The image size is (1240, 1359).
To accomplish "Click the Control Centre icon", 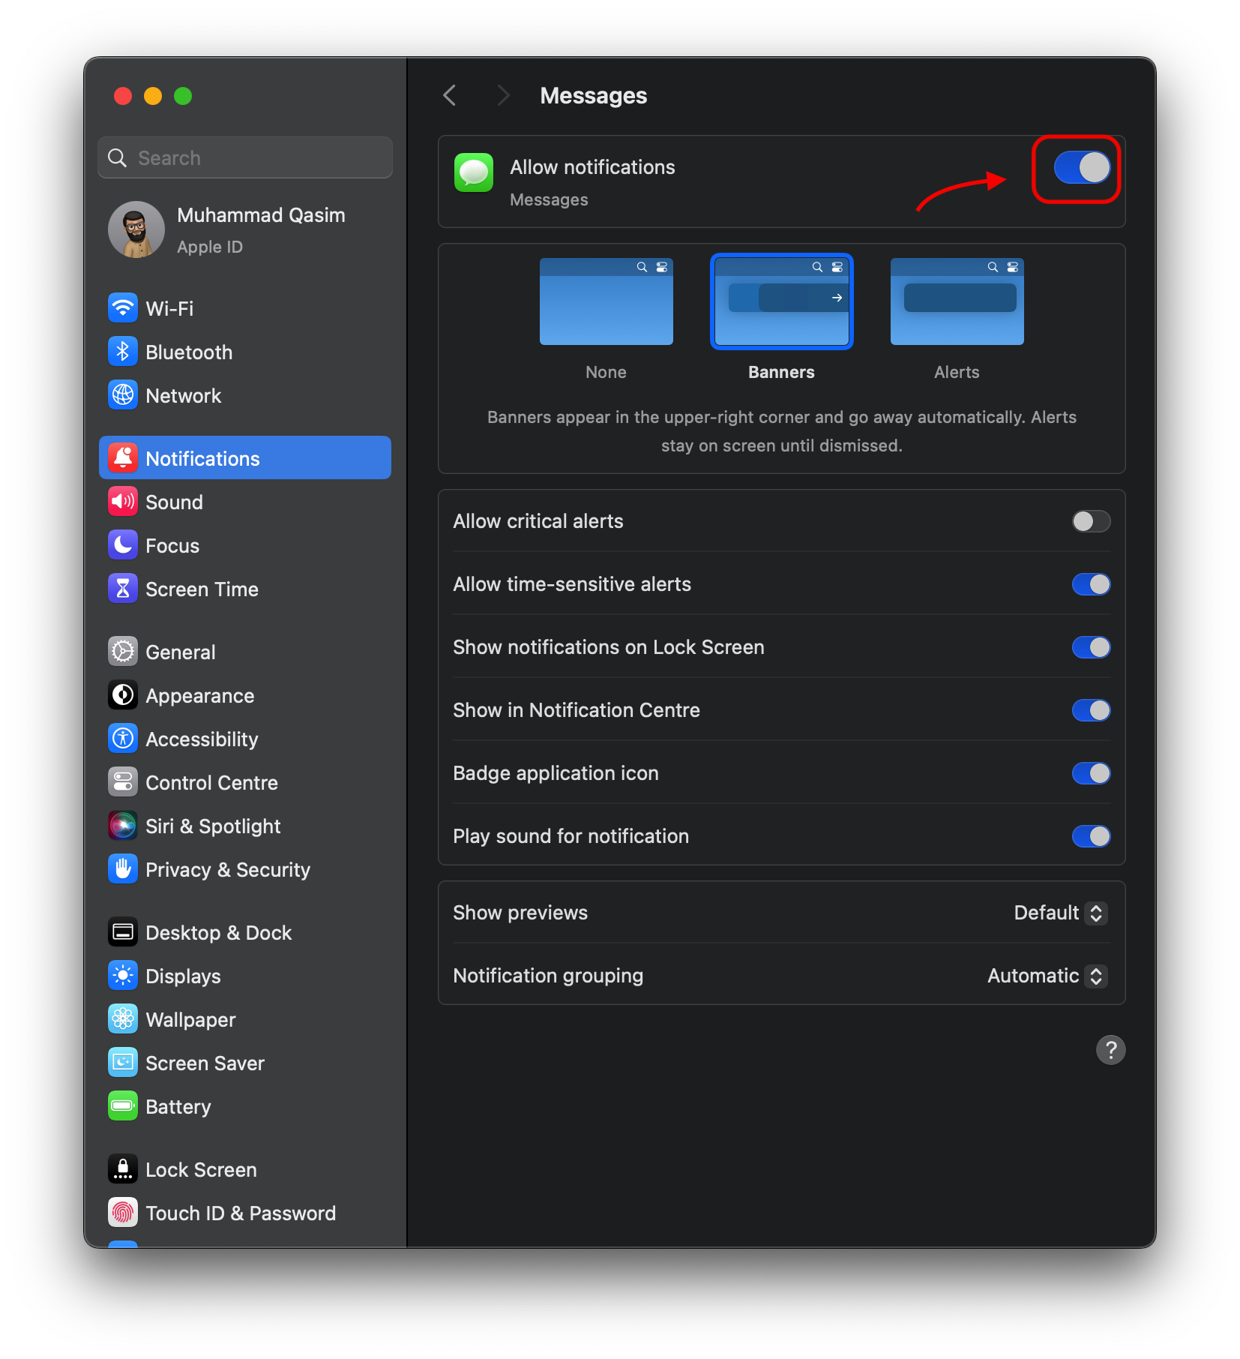I will 123,782.
